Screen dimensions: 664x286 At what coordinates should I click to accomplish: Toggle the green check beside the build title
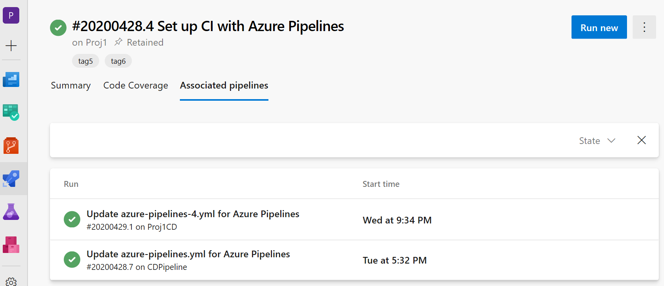coord(58,28)
